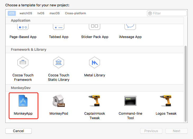Click the template list vertical scrollbar

(186, 84)
